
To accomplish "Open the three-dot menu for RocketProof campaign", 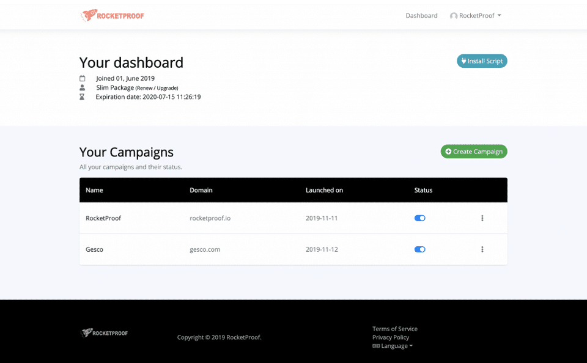I will point(482,218).
